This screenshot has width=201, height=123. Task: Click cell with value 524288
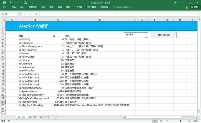coord(58,101)
